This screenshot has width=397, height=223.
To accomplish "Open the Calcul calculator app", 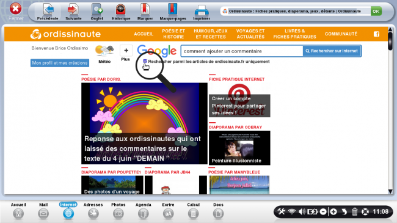I will click(193, 211).
